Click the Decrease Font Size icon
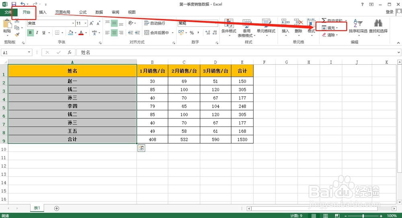402x218 pixels. click(x=98, y=23)
